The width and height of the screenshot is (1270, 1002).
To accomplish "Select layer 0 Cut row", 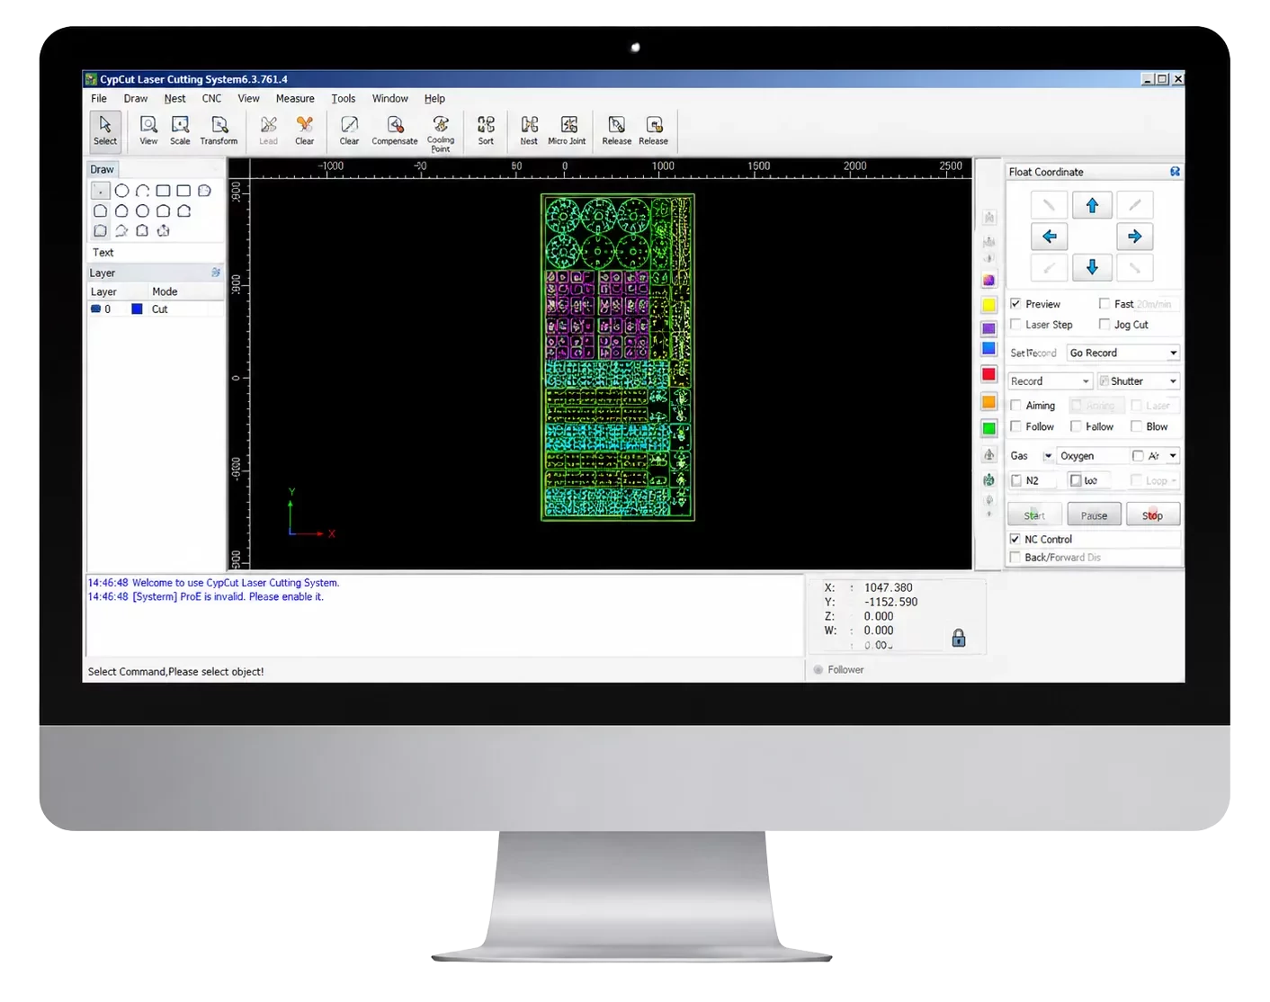I will 155,309.
